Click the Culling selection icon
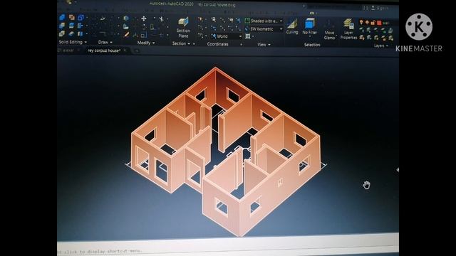Viewport: 456px width, 256px height. (x=292, y=27)
